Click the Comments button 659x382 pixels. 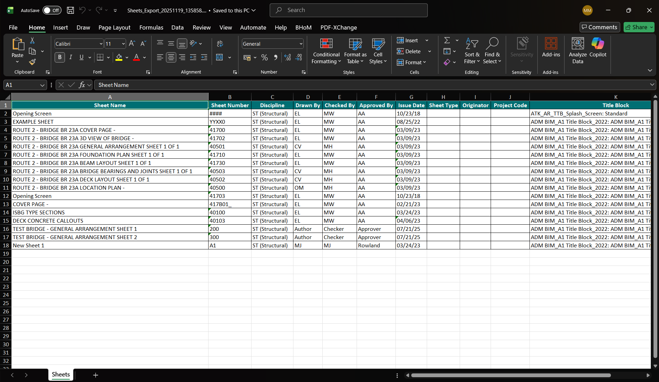(600, 27)
